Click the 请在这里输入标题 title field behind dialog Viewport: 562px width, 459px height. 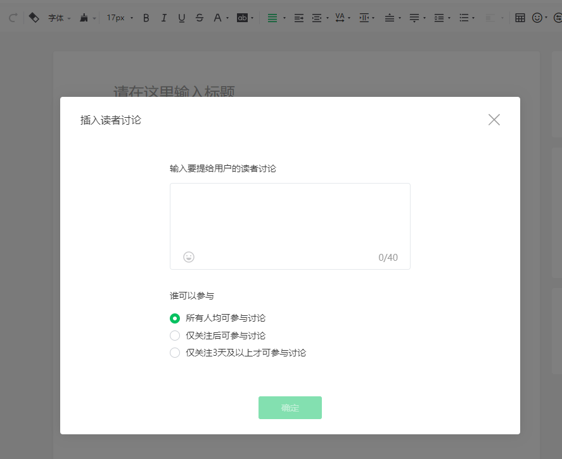(174, 92)
